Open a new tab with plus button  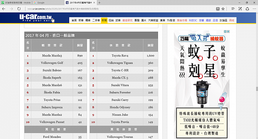99,3
